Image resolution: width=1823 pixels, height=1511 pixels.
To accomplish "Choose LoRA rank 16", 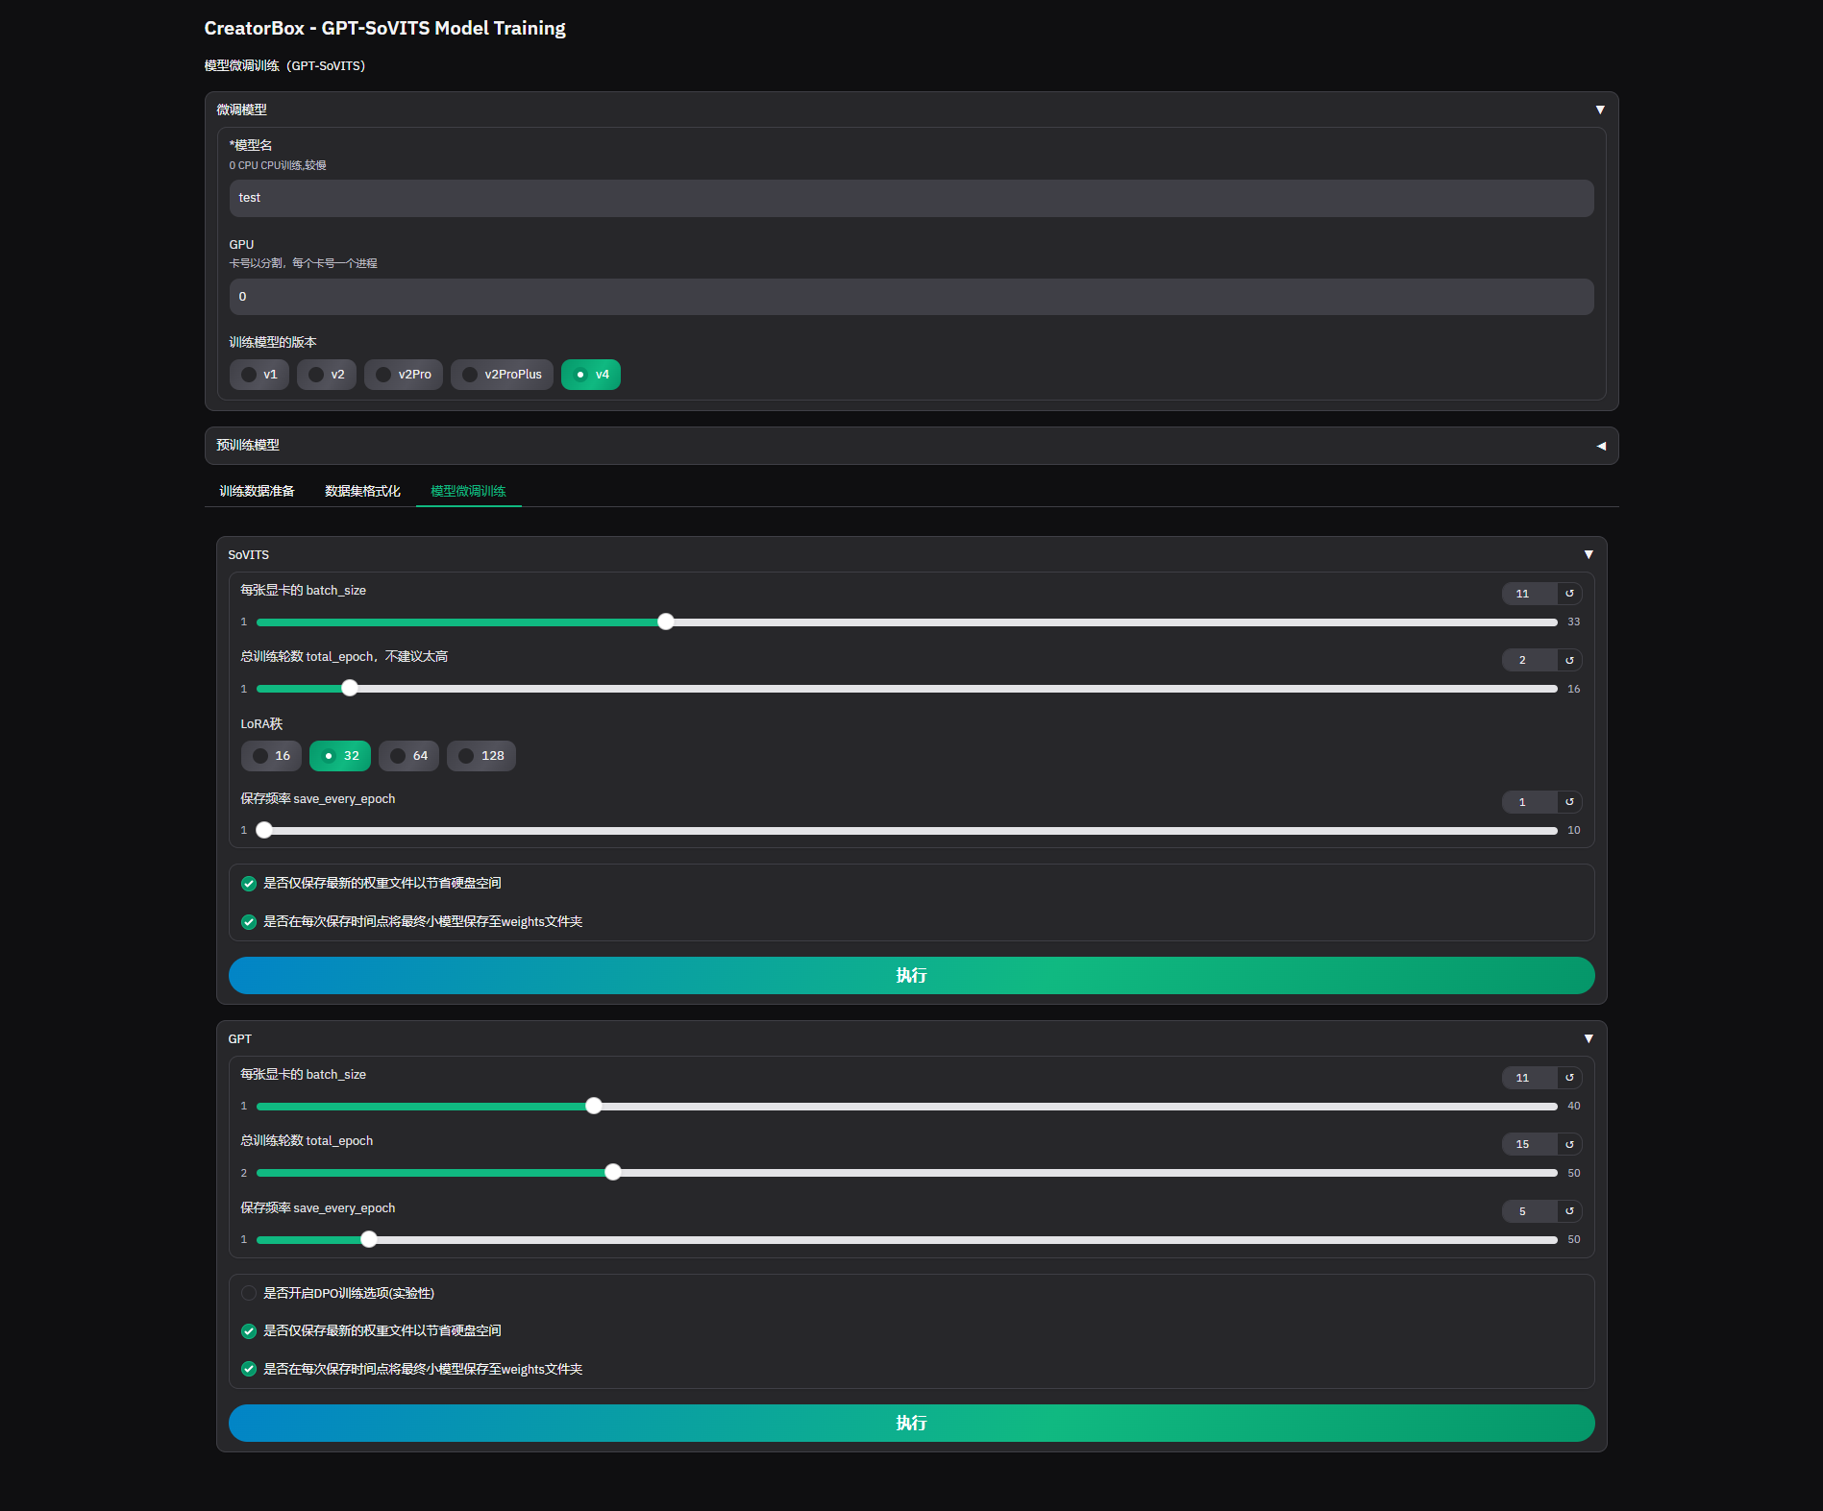I will click(271, 756).
